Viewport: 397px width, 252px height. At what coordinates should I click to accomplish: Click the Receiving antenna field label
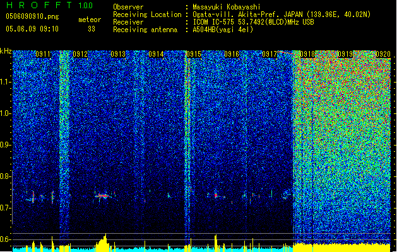coord(145,30)
